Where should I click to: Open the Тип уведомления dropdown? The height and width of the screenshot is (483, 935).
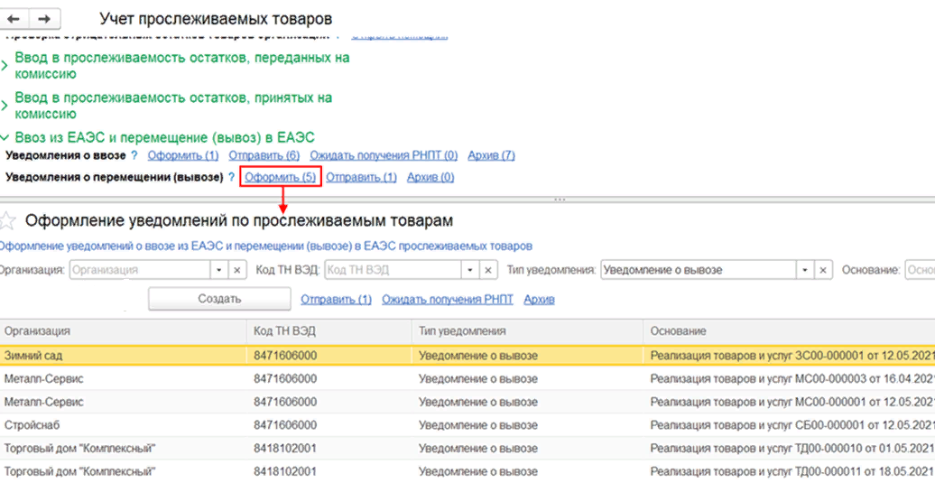pyautogui.click(x=803, y=270)
